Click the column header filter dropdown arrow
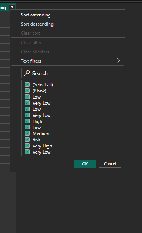This screenshot has width=142, height=233. [12, 7]
